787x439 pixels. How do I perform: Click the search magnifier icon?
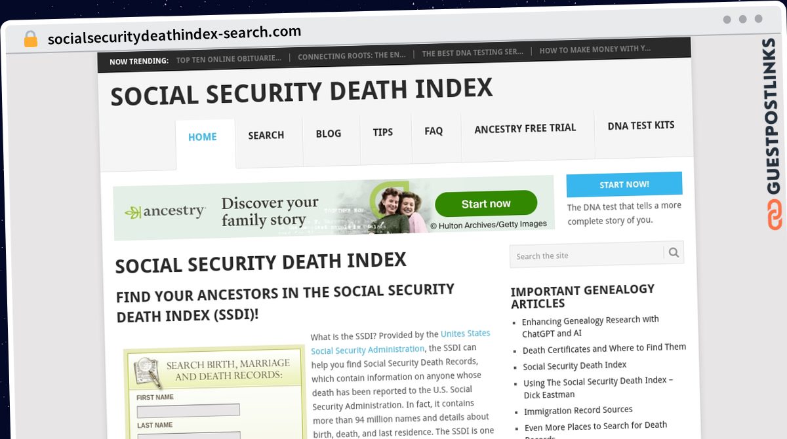point(674,252)
